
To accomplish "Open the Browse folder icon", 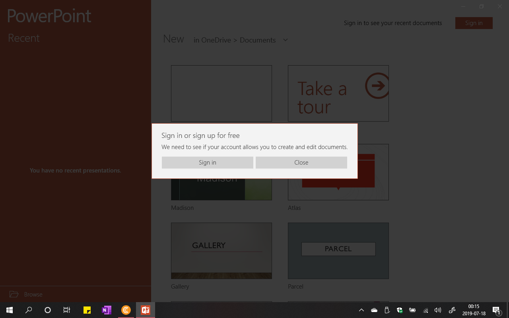I will [14, 294].
